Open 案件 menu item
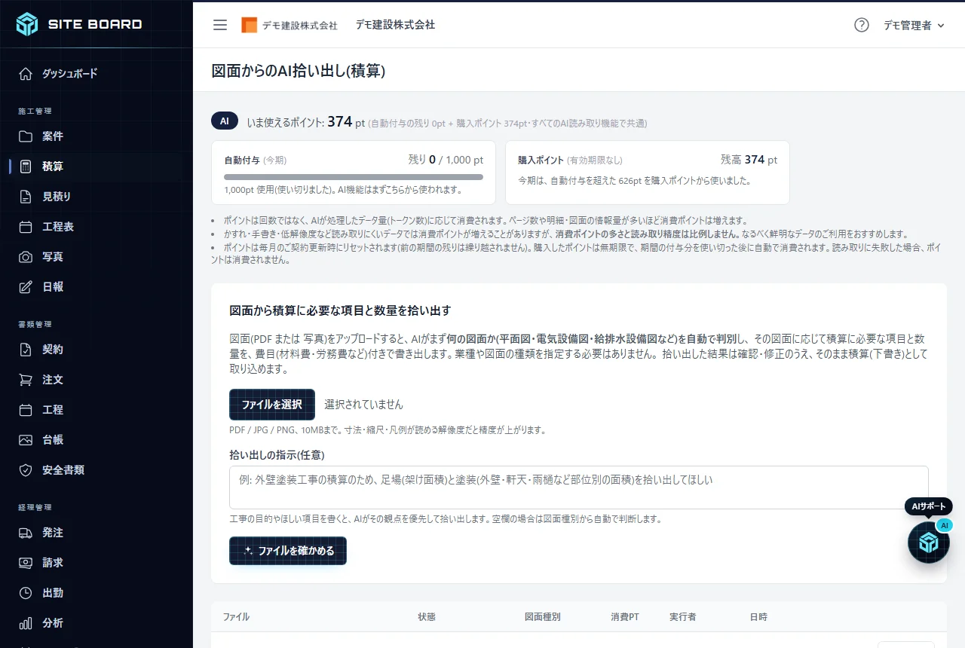Screen dimensions: 965x648 [x=96, y=136]
